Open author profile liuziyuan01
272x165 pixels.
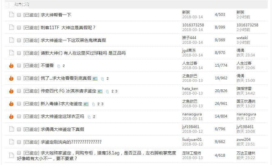coord(192,140)
